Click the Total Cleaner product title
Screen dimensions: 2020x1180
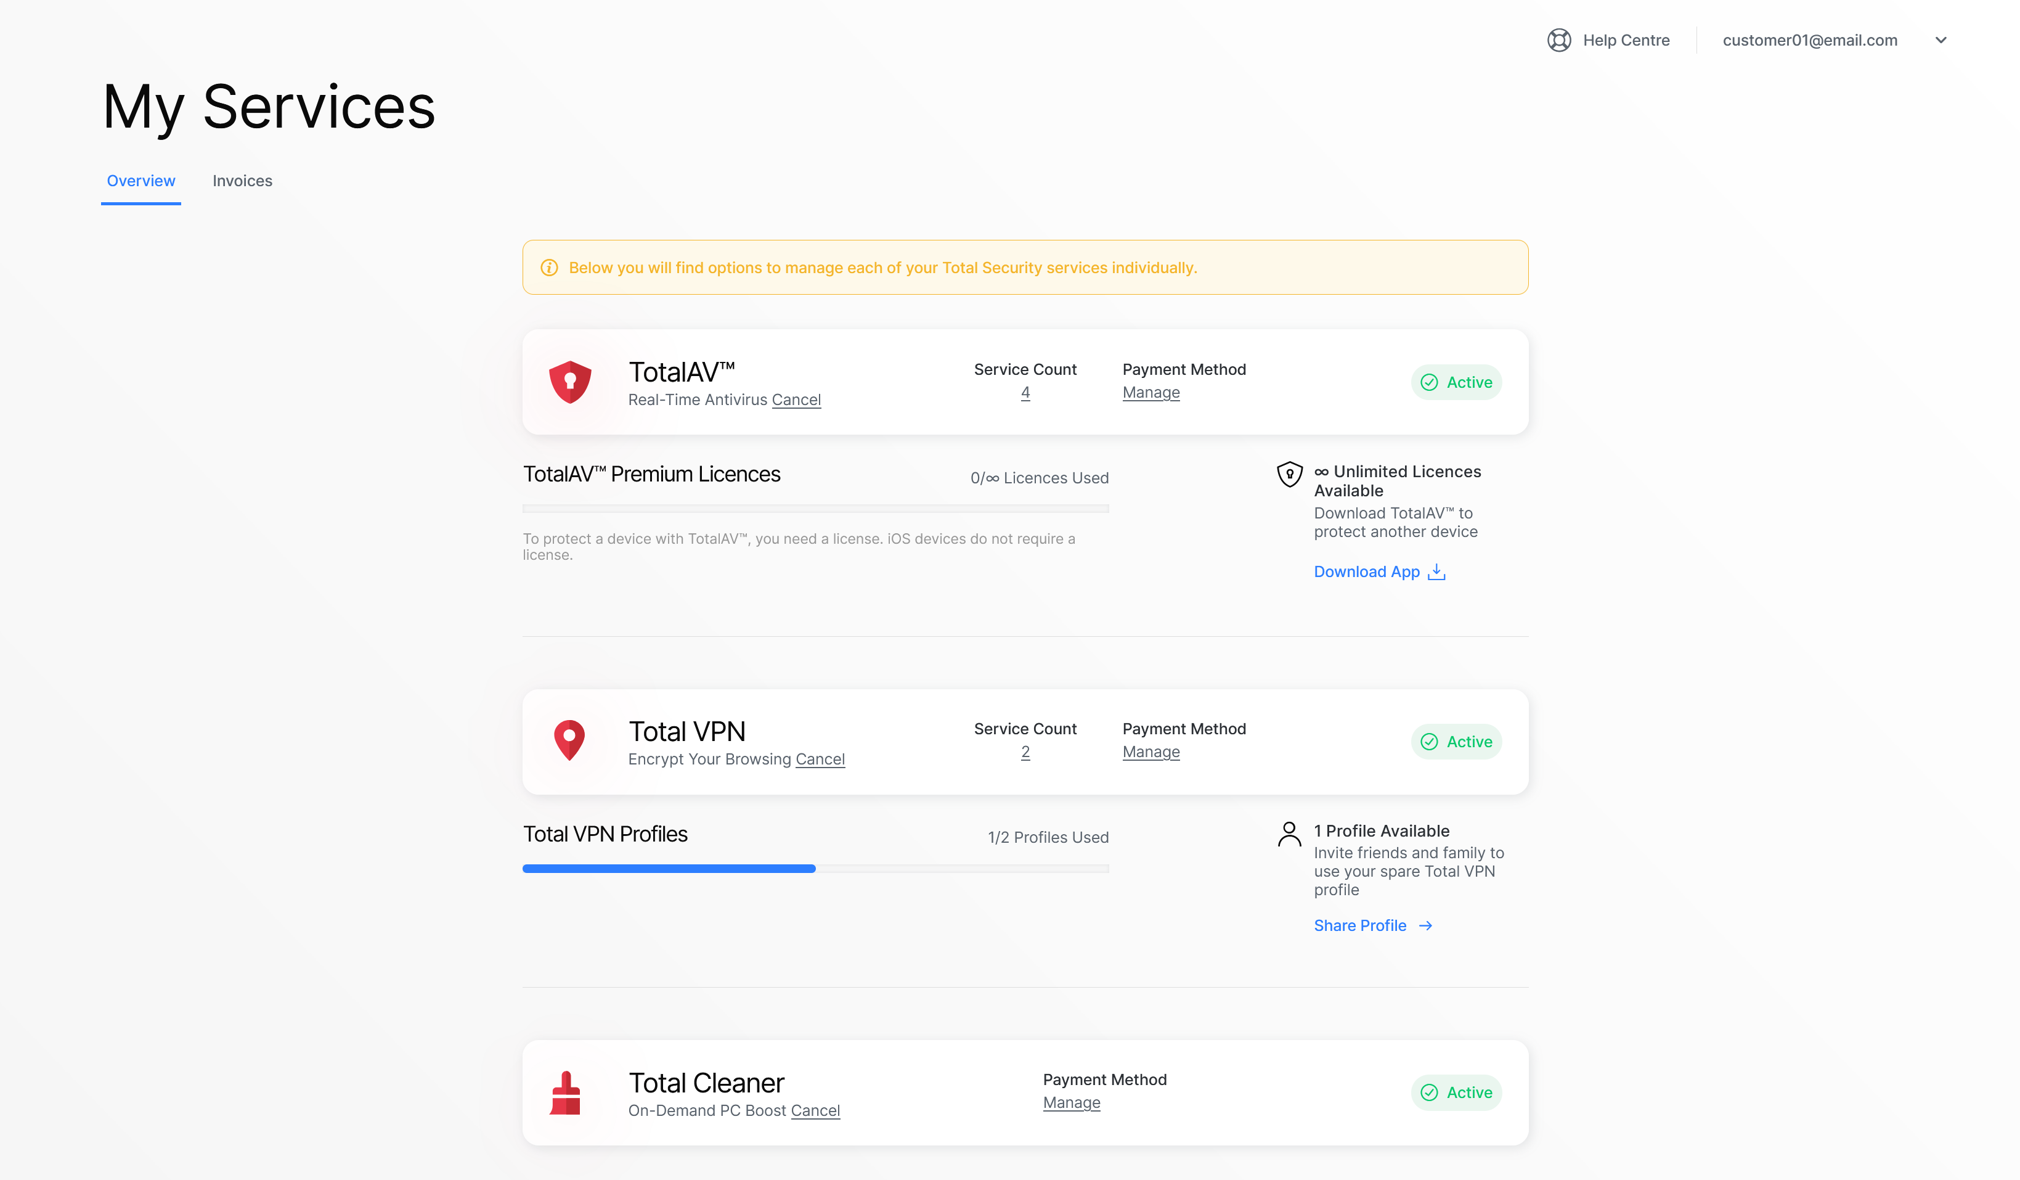706,1082
